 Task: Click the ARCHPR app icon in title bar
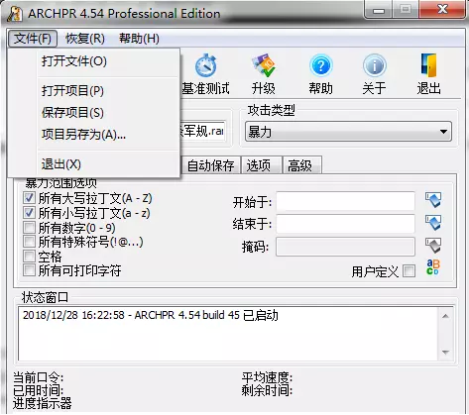click(15, 14)
